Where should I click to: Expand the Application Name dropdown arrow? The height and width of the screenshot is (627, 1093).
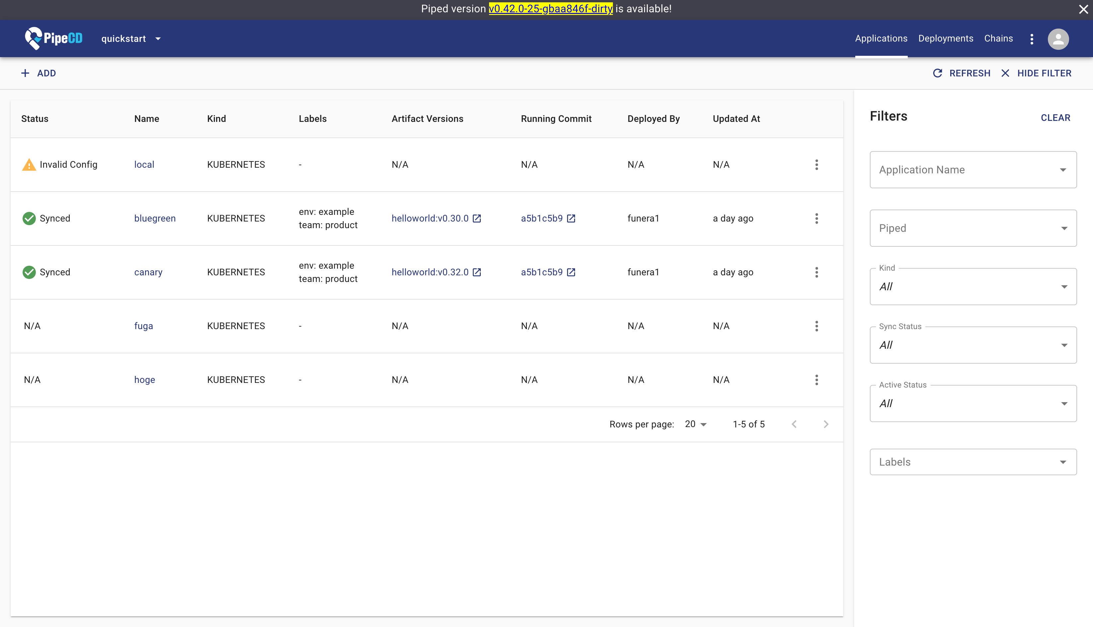click(1063, 170)
